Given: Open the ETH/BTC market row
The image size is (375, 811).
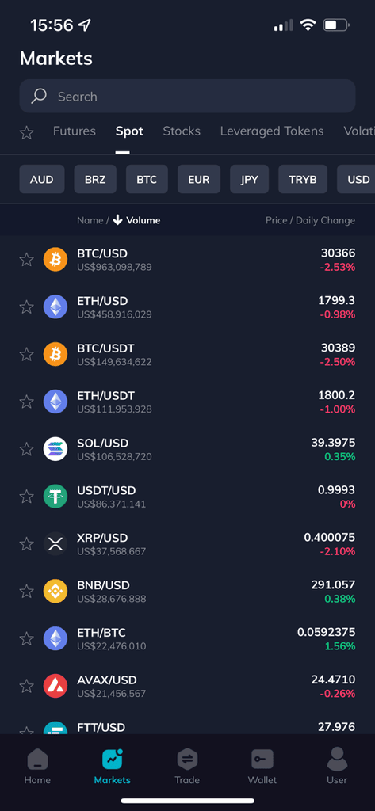Looking at the screenshot, I should (x=187, y=639).
